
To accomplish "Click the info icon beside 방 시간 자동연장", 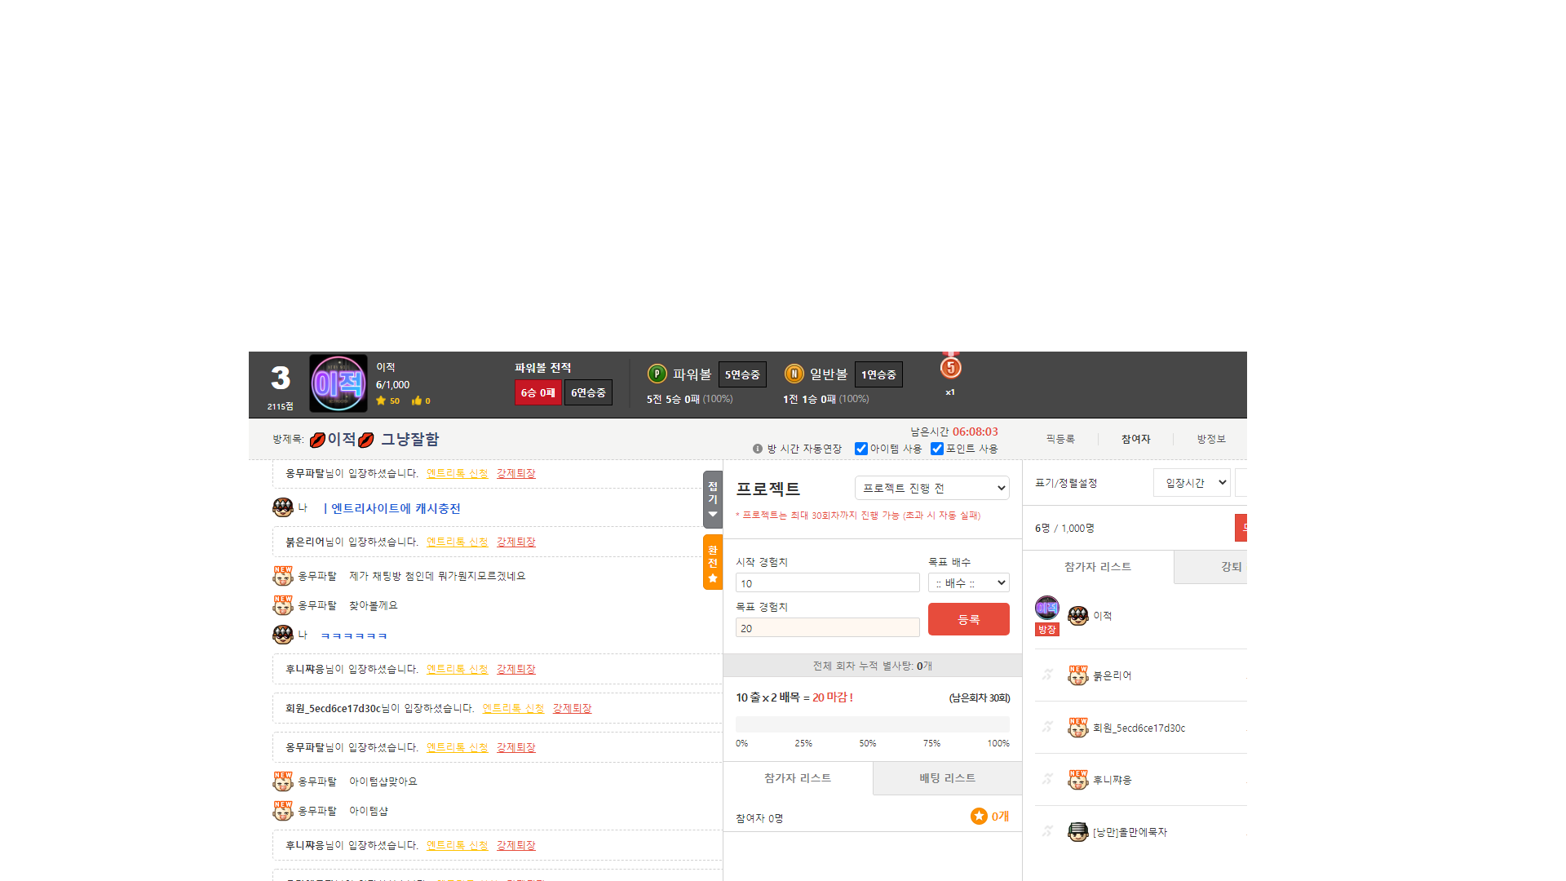I will click(x=758, y=449).
